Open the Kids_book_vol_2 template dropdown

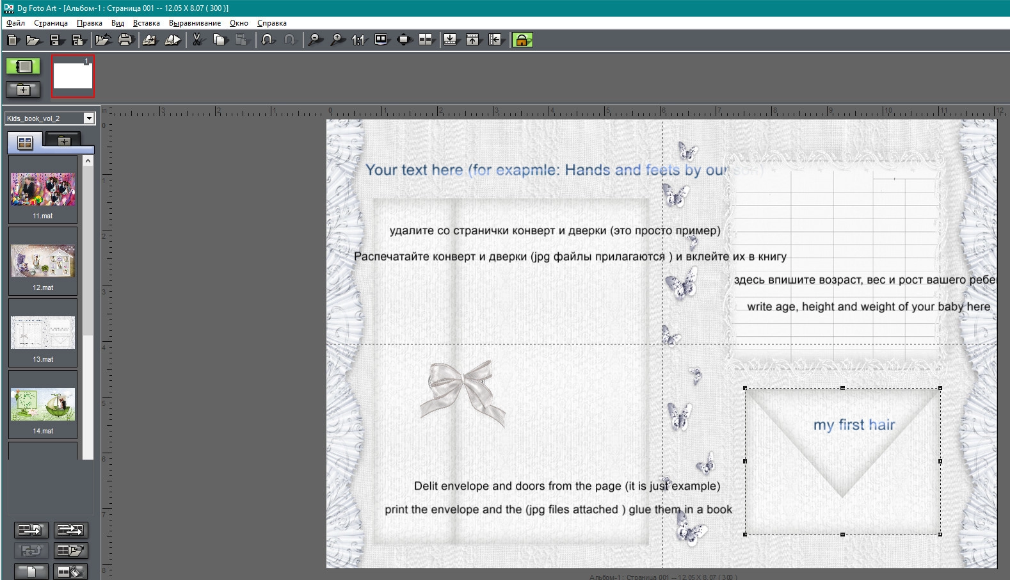tap(89, 118)
